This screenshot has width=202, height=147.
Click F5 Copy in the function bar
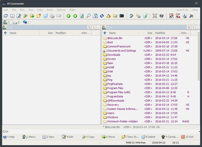pyautogui.click(x=88, y=137)
